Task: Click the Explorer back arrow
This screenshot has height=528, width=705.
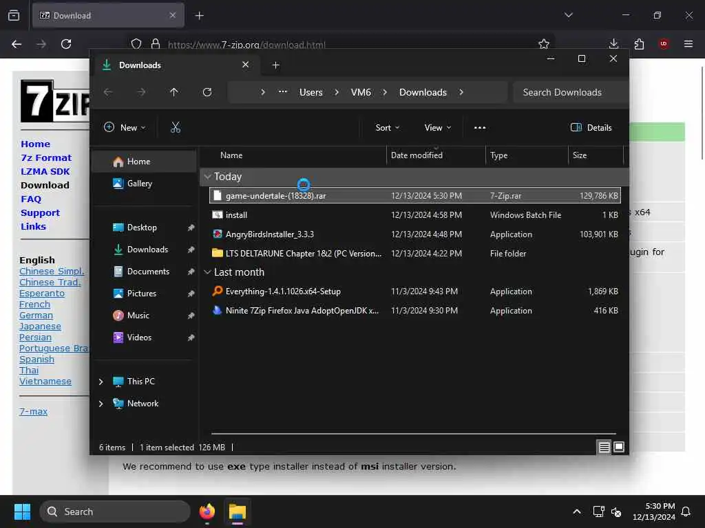Action: tap(108, 92)
